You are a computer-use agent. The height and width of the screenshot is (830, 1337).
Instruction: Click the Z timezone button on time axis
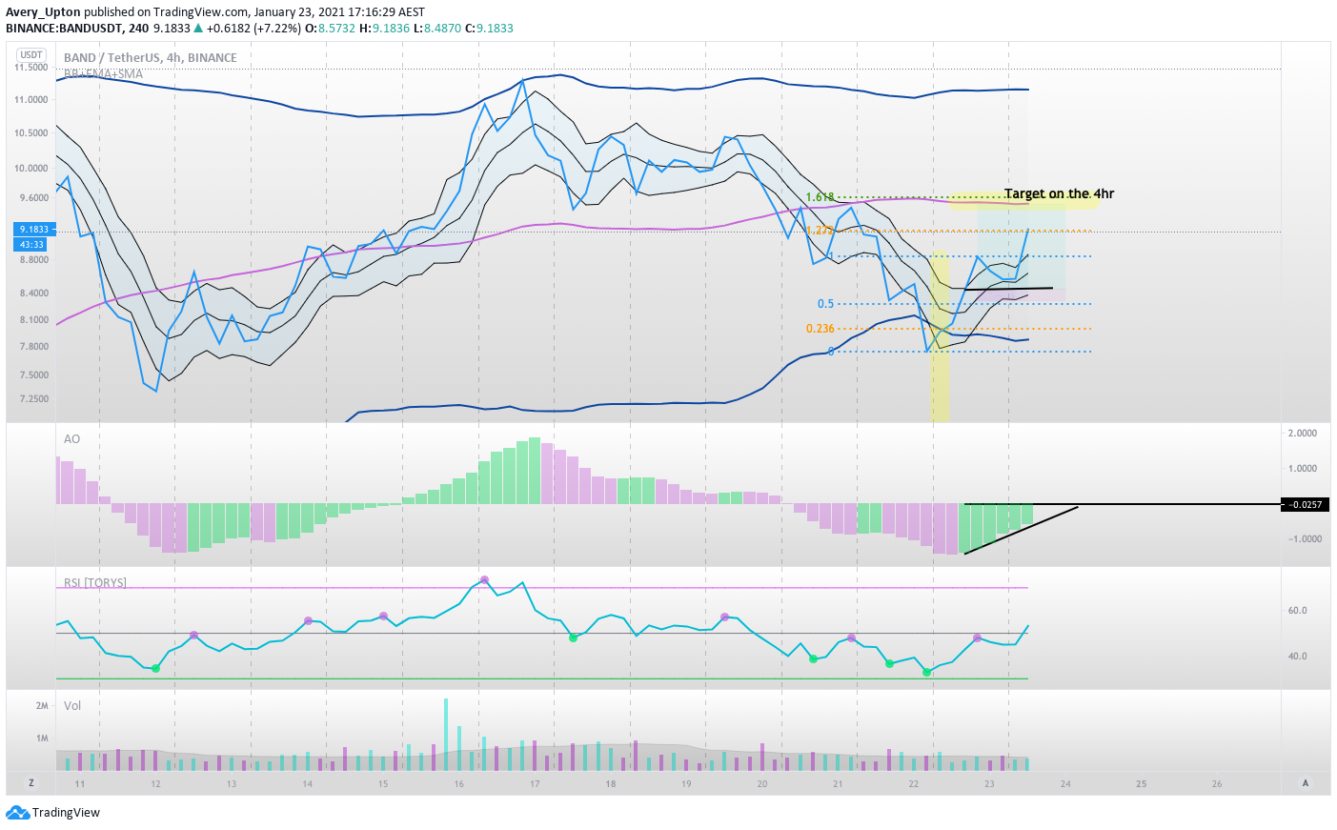[x=31, y=783]
